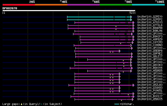Select the UniRef100_Q5EBP8 label
The width and height of the screenshot is (167, 106).
[150, 51]
